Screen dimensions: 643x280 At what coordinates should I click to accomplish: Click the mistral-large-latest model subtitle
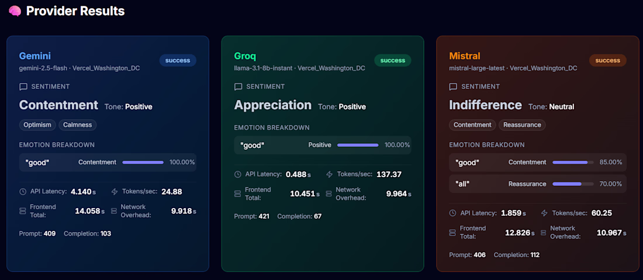[x=476, y=68]
